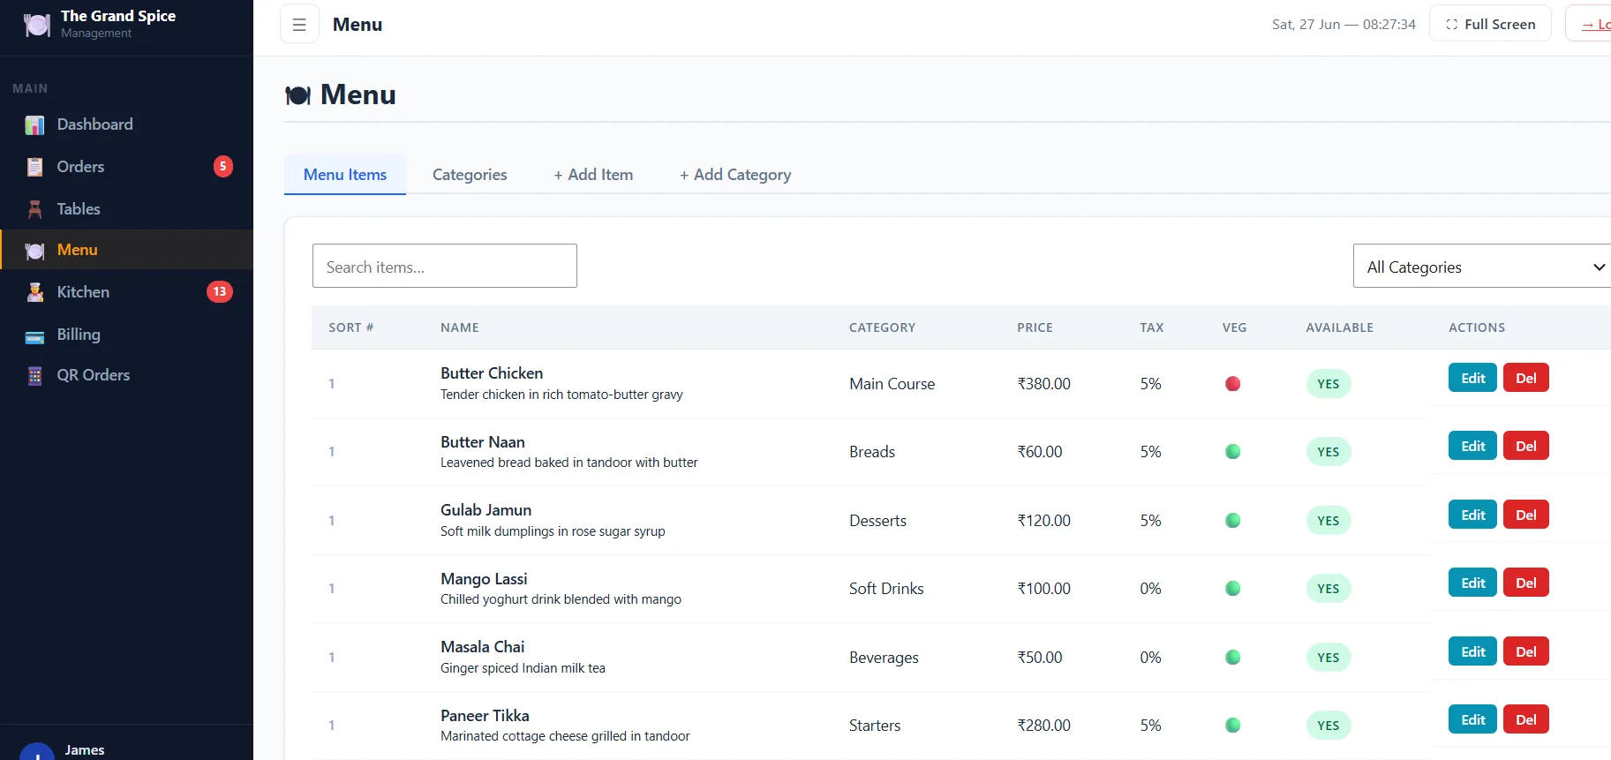Viewport: 1611px width, 760px height.
Task: Click green veg dot for Masala Chai
Action: pos(1233,657)
